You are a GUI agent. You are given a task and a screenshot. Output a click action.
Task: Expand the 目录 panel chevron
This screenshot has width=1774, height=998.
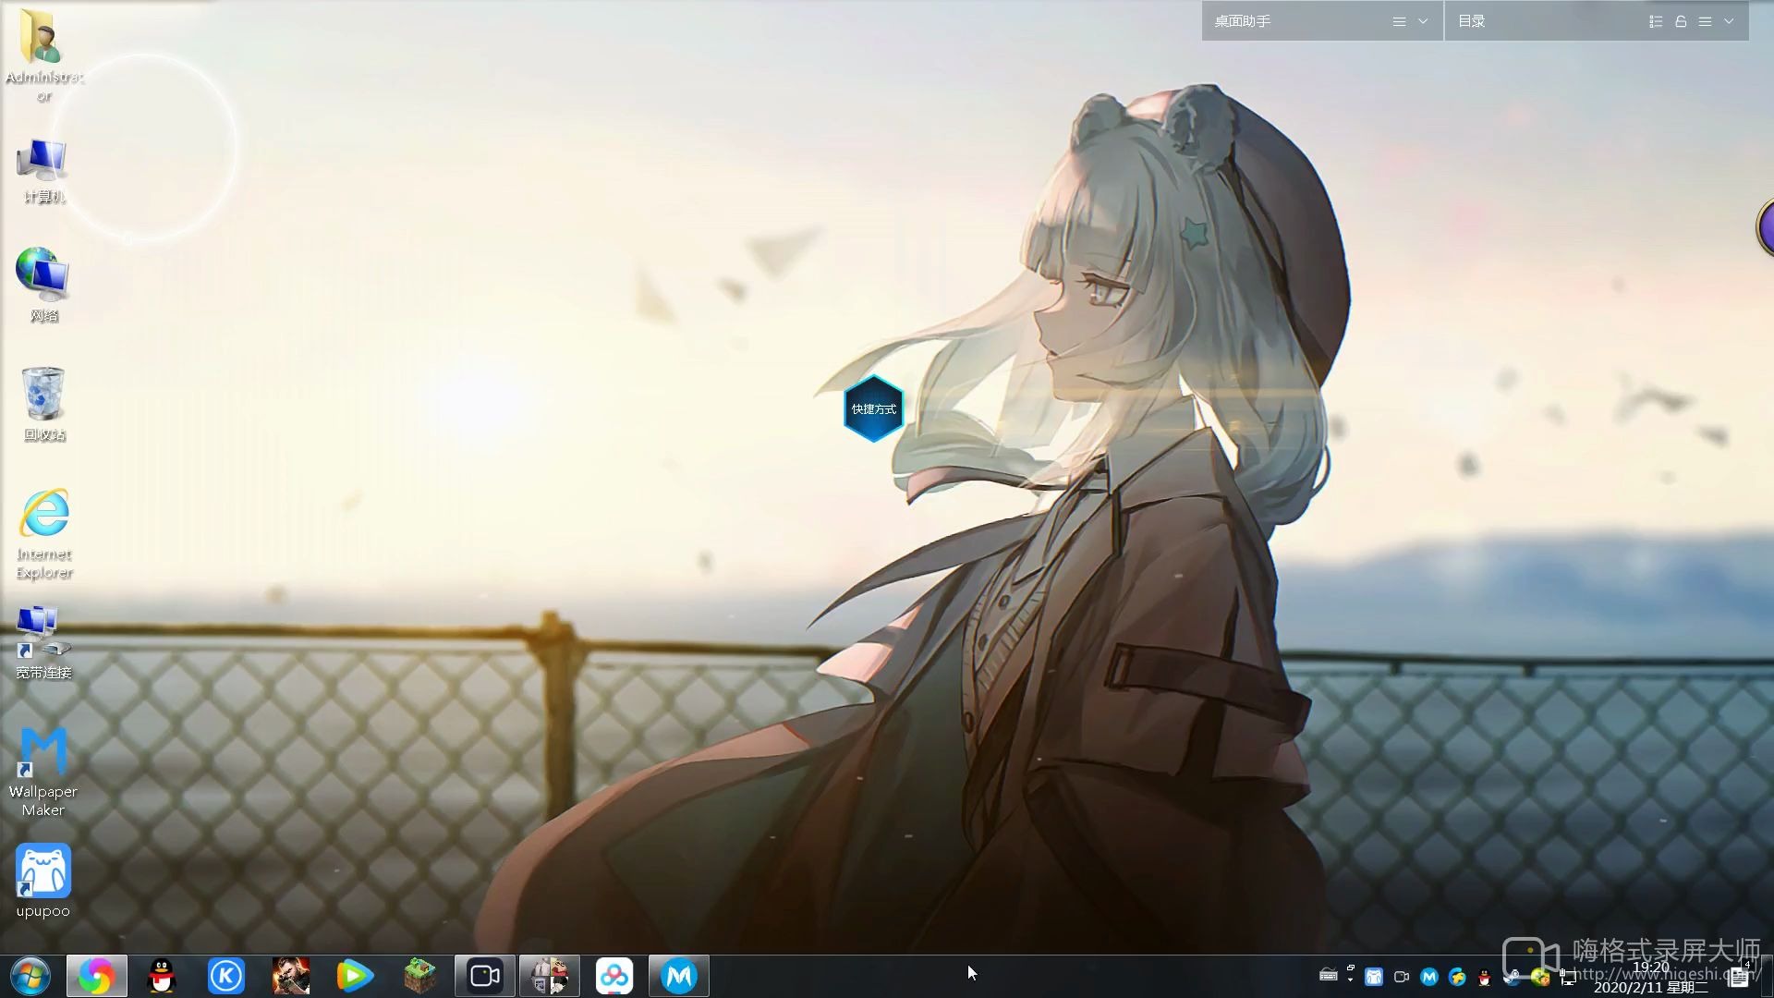coord(1729,21)
